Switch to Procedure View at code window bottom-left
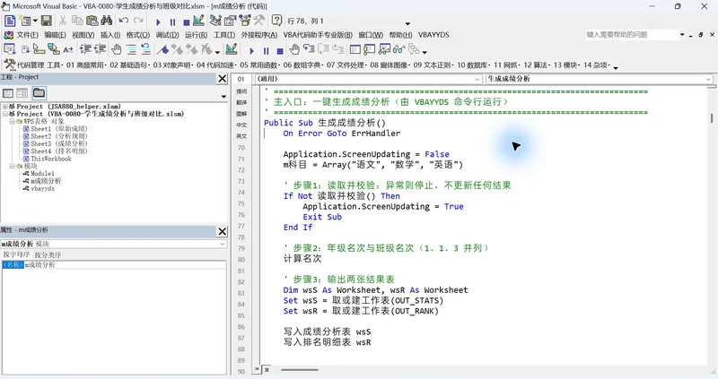The height and width of the screenshot is (379, 718). click(x=257, y=369)
